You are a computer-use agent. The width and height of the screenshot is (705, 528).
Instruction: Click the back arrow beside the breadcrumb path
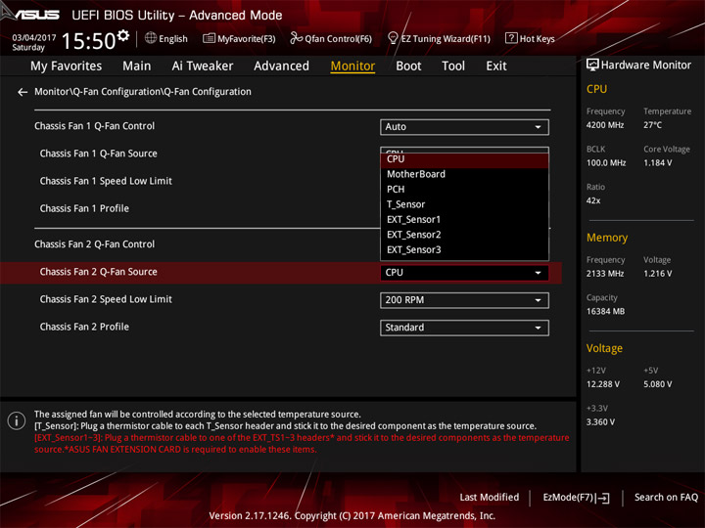tap(23, 92)
